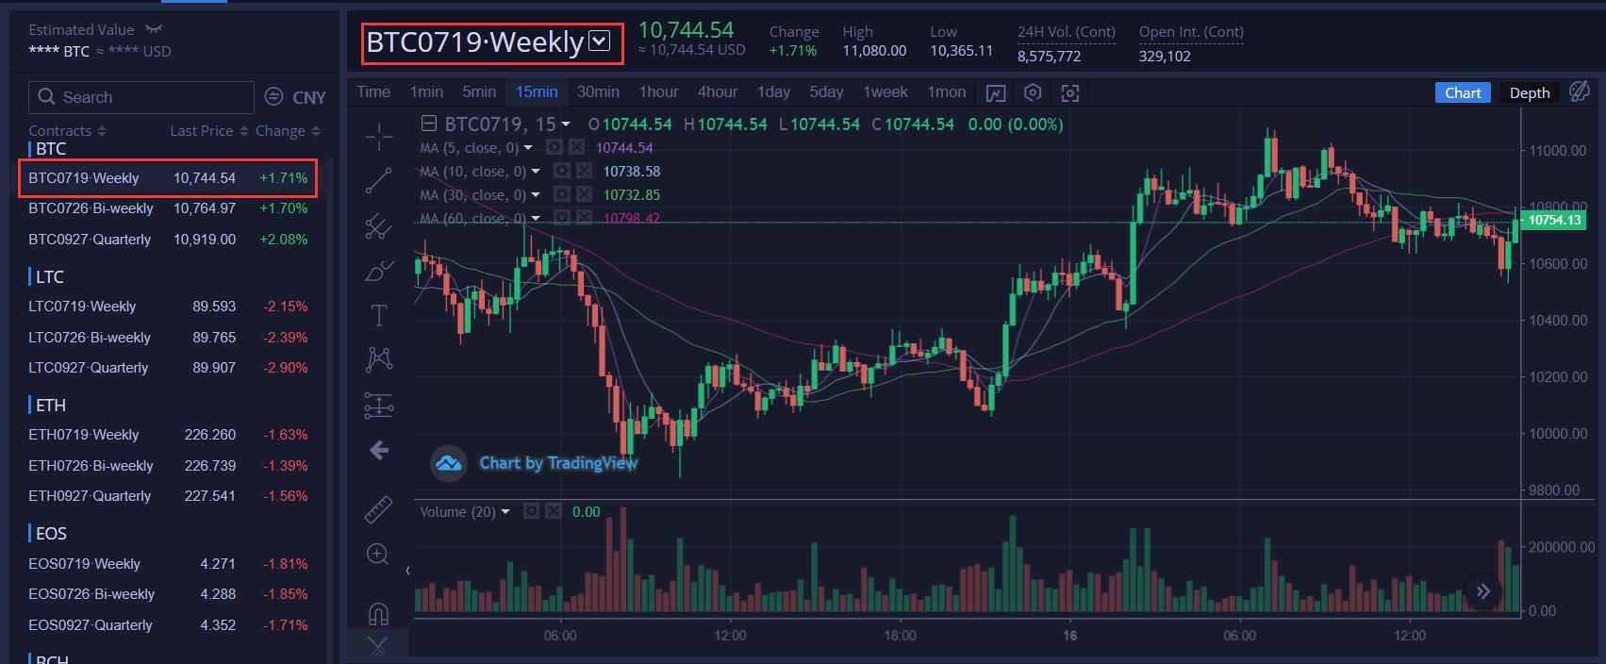1606x664 pixels.
Task: Toggle hidden estimated value eye icon
Action: click(x=155, y=29)
